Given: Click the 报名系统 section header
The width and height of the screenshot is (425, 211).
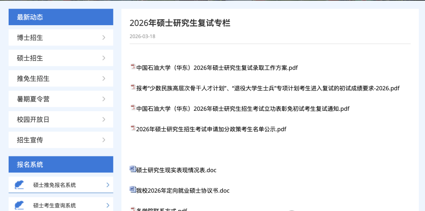Looking at the screenshot, I should (30, 165).
